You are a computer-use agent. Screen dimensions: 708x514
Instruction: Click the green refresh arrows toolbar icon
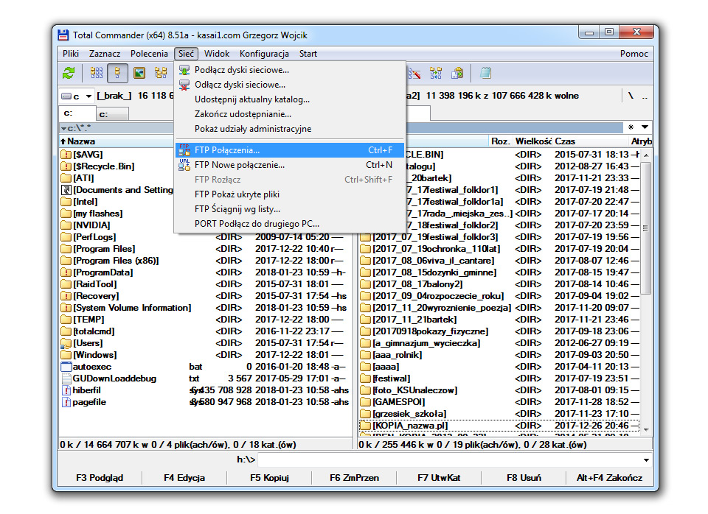coord(69,73)
